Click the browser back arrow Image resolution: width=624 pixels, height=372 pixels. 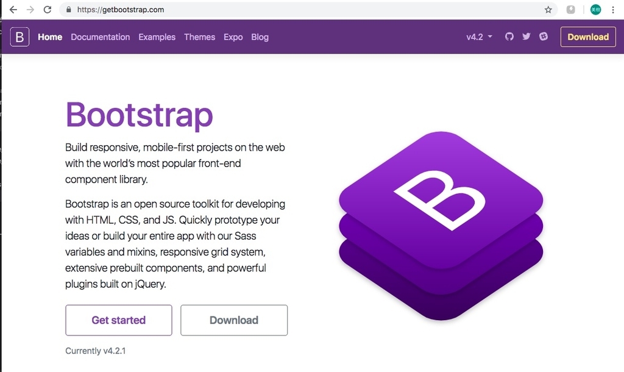pyautogui.click(x=13, y=10)
